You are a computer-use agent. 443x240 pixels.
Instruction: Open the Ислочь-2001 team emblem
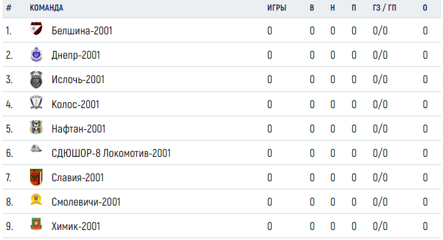point(36,79)
